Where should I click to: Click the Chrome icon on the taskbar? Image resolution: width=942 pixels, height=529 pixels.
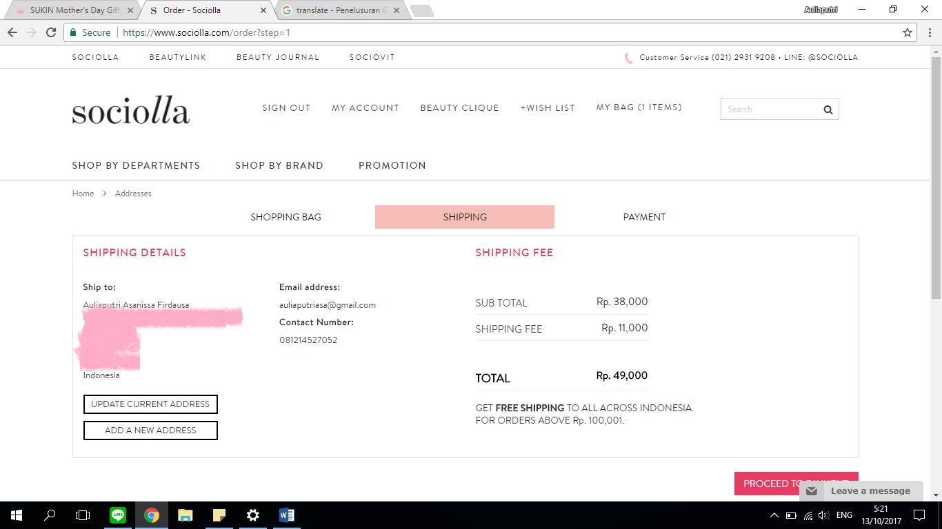(152, 515)
